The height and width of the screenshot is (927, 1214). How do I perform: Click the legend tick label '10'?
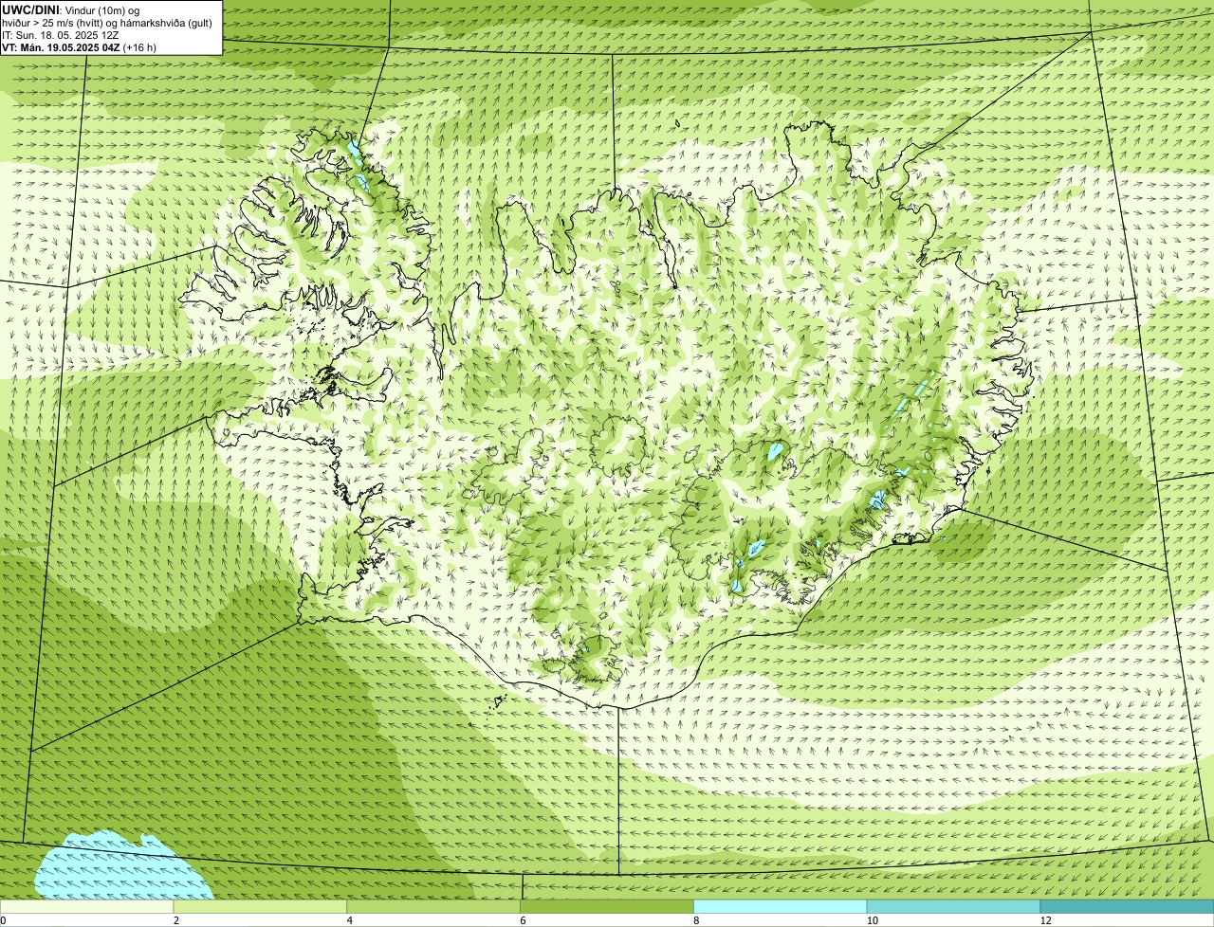pos(872,920)
